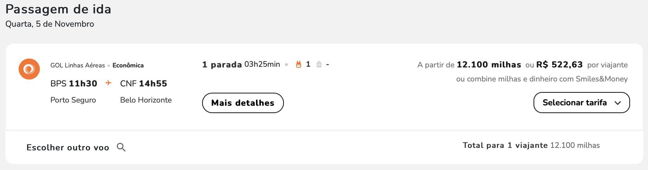Click the 12.100 milhas fare price

pos(489,65)
